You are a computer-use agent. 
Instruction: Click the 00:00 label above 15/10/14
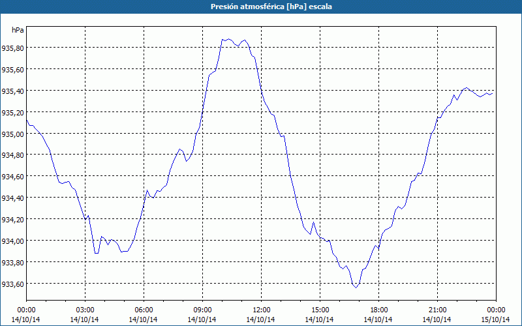click(x=496, y=310)
